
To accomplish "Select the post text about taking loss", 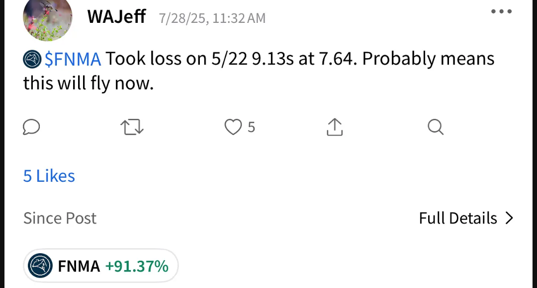I will pos(259,71).
